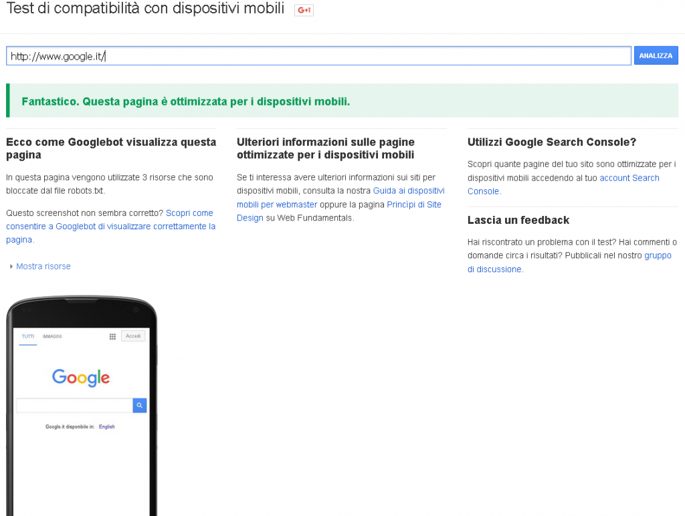Click heading 'Ulteriori informazioni sulle pagine ottimizzate'
Screen dimensions: 685x516
point(326,148)
